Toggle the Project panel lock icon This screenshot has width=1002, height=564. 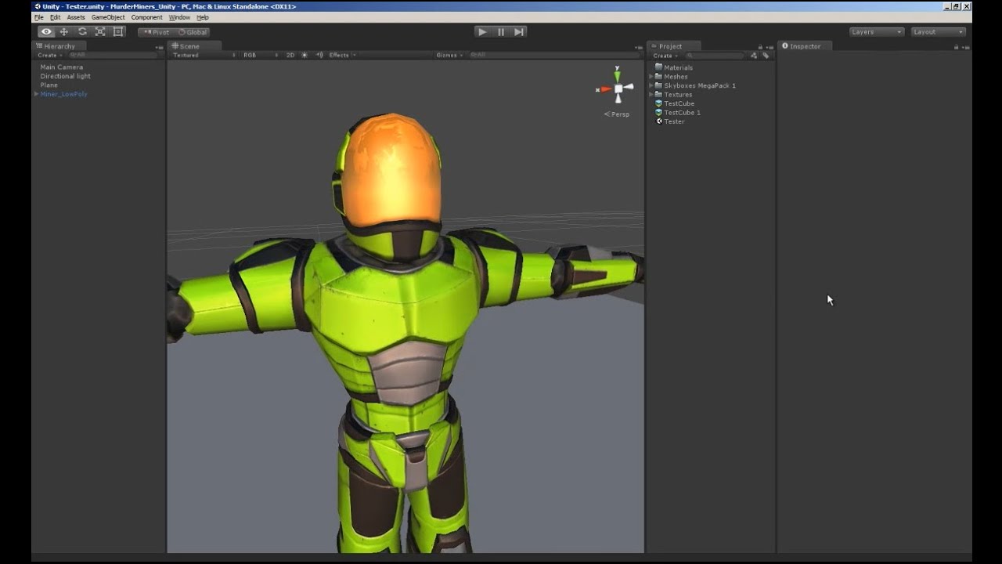pyautogui.click(x=760, y=47)
